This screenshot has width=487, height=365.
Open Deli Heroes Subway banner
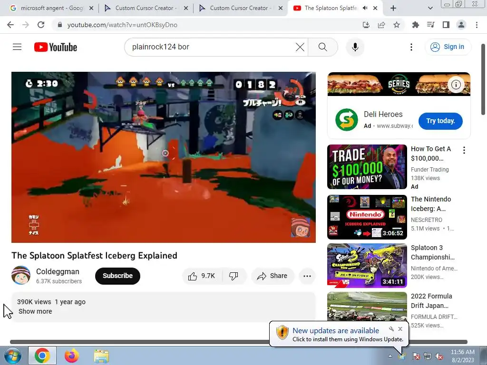[399, 84]
